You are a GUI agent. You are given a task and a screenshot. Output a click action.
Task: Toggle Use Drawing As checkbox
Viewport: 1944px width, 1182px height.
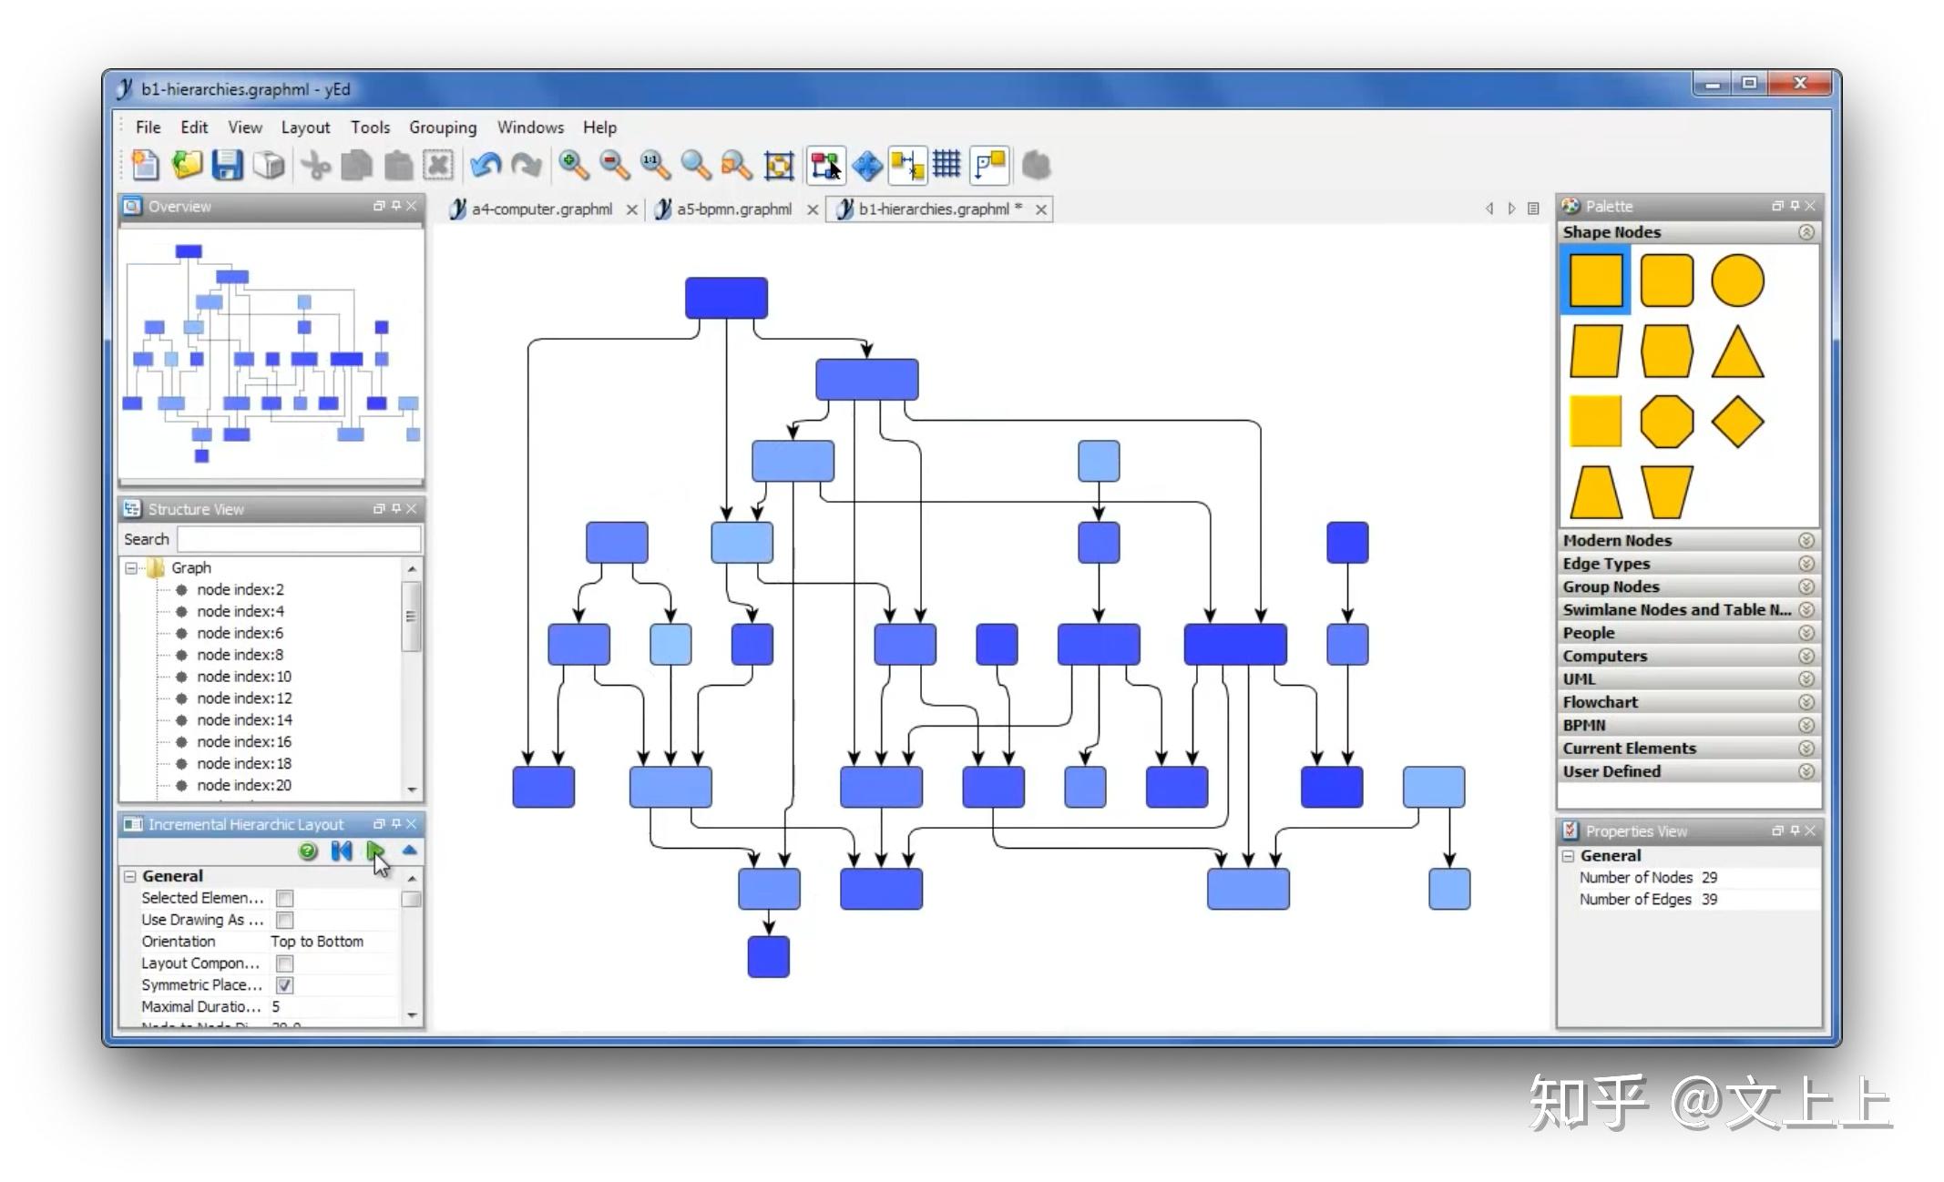point(283,920)
